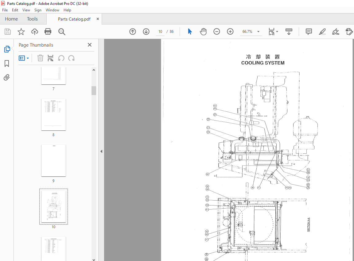
Task: Click the 66.7% zoom value field
Action: tap(247, 32)
